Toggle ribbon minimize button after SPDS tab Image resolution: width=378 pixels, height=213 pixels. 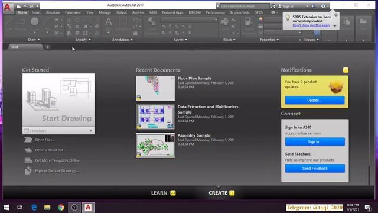(x=273, y=12)
